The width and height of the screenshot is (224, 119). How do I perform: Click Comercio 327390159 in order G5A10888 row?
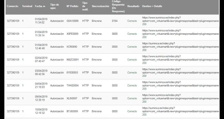click(x=13, y=21)
